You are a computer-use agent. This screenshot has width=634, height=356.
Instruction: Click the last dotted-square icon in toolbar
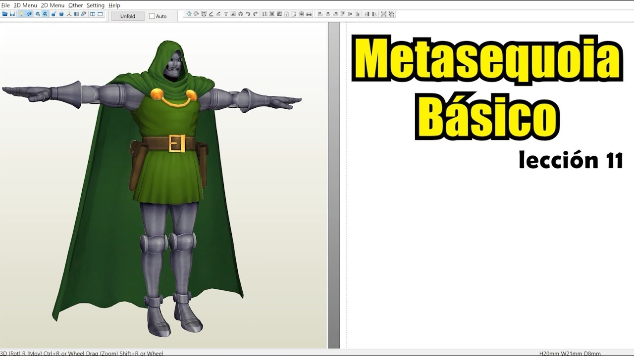pyautogui.click(x=391, y=14)
